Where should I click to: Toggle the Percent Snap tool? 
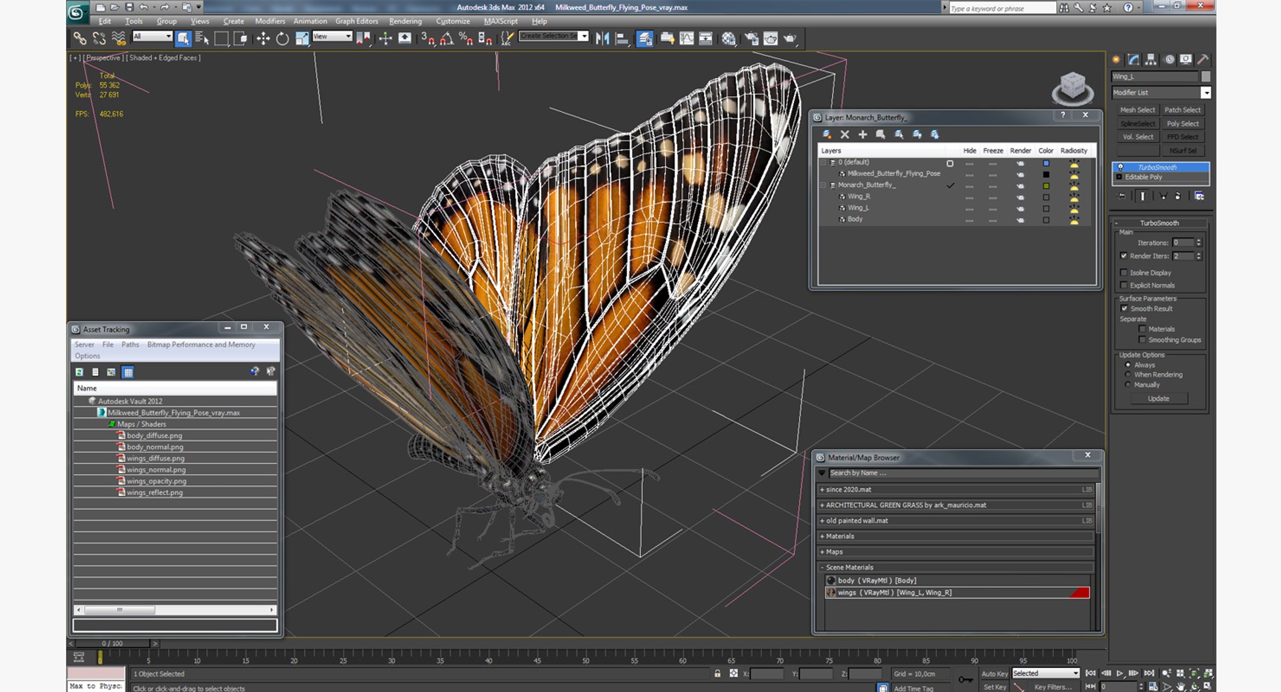466,39
